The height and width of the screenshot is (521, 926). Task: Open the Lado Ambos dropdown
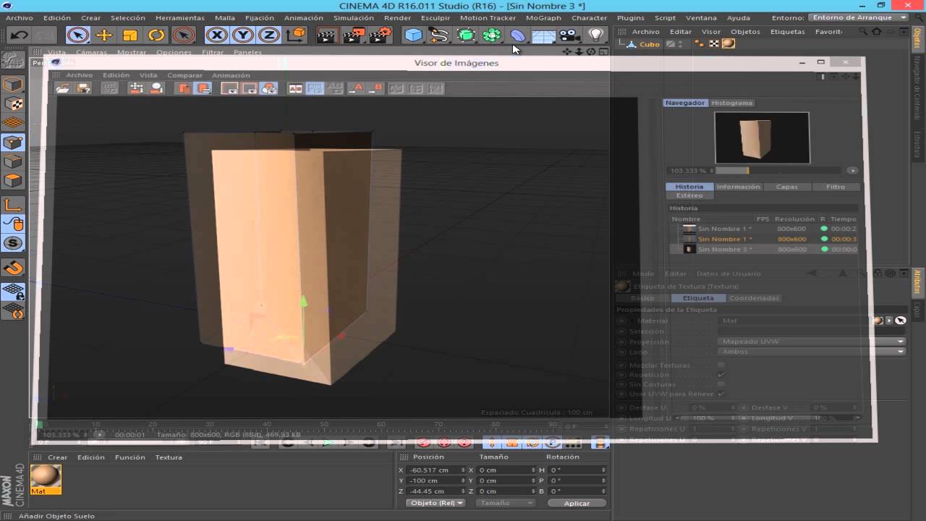click(x=812, y=352)
